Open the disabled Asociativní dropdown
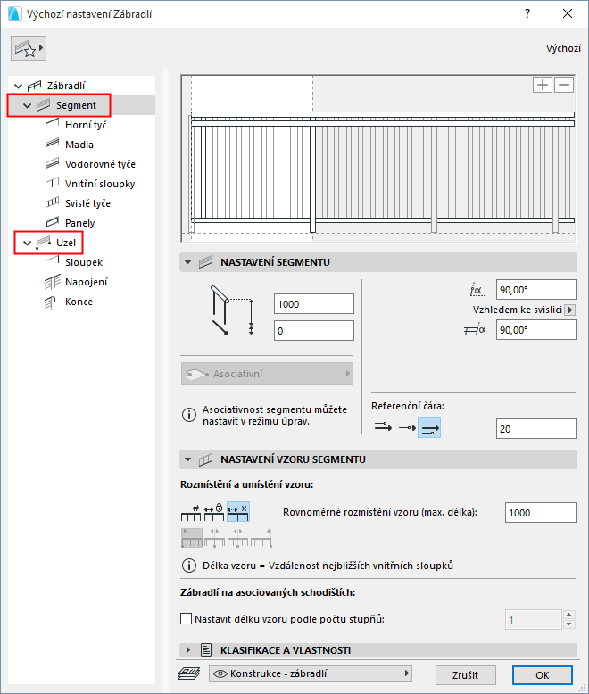Viewport: 589px width, 694px height. pyautogui.click(x=267, y=374)
